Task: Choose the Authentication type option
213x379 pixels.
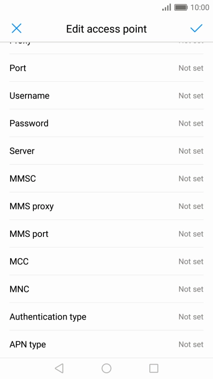Action: tap(106, 317)
